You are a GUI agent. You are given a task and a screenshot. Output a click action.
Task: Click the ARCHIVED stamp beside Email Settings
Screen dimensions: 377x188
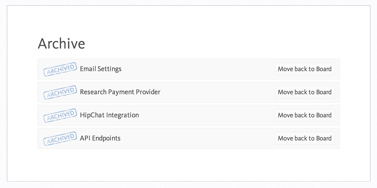pyautogui.click(x=60, y=69)
